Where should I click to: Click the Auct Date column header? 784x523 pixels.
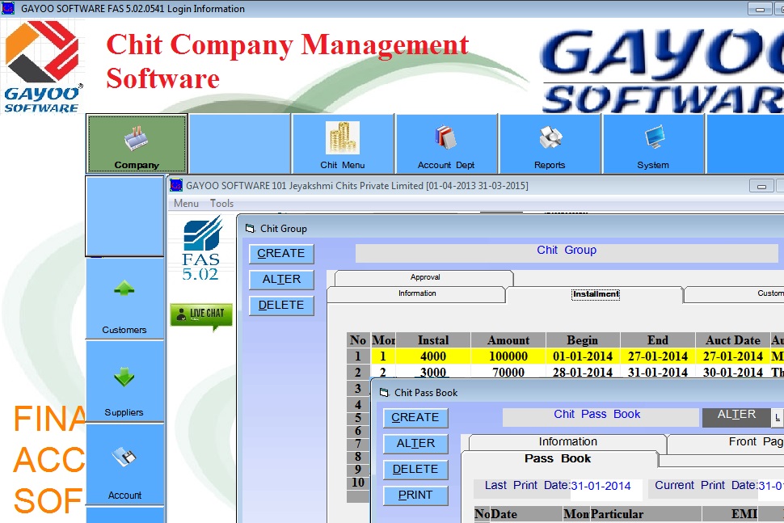(x=733, y=340)
